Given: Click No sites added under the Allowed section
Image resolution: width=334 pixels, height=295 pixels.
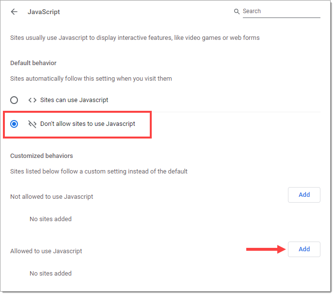Looking at the screenshot, I should tap(50, 274).
